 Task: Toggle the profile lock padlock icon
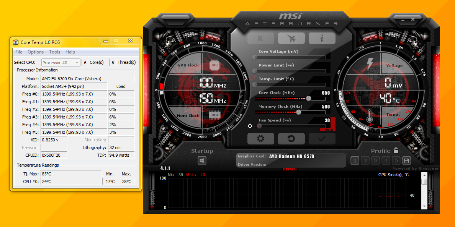pos(396,150)
